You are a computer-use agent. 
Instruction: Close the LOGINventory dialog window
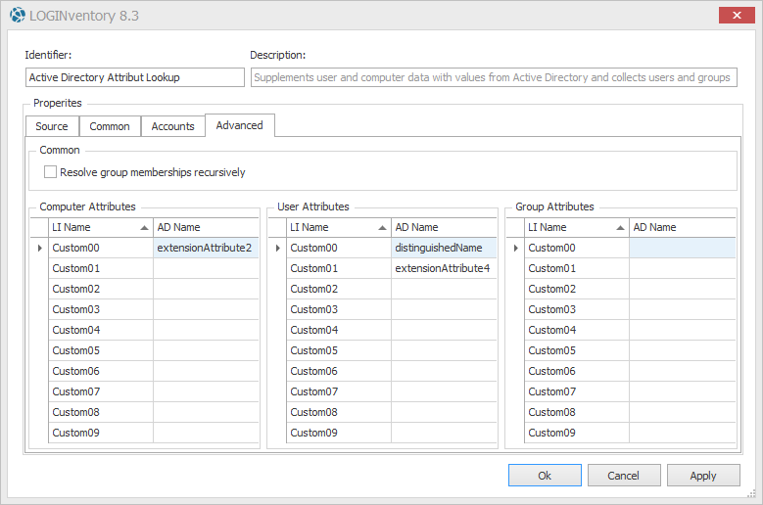tap(731, 14)
